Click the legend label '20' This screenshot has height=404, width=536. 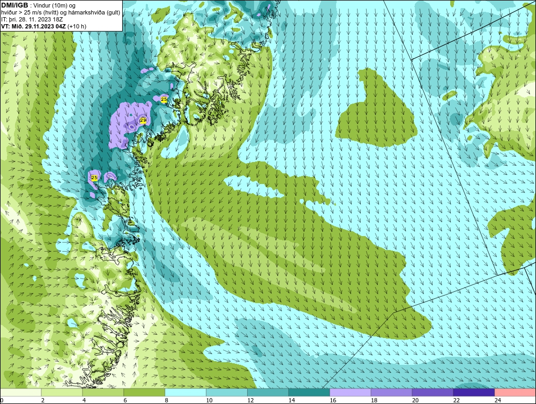[x=415, y=400]
